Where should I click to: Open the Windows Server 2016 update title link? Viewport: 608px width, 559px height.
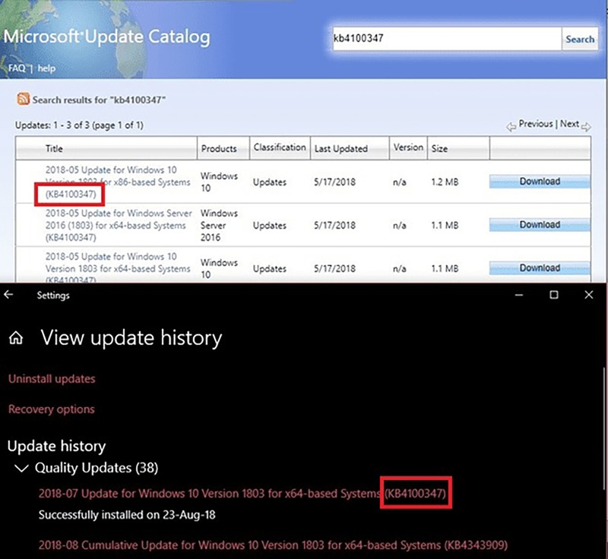point(119,226)
